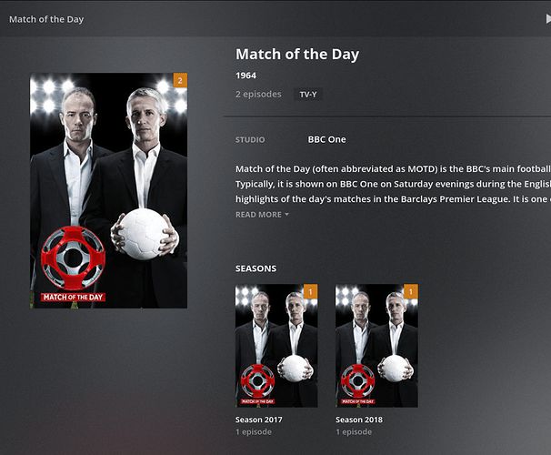The height and width of the screenshot is (455, 551).
Task: Click the Match of the Day title heading
Action: [x=297, y=55]
